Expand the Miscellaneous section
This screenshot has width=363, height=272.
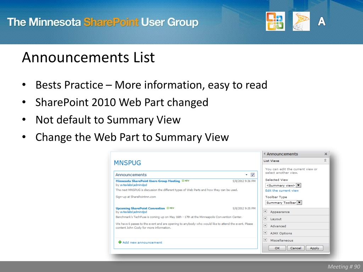(265, 240)
